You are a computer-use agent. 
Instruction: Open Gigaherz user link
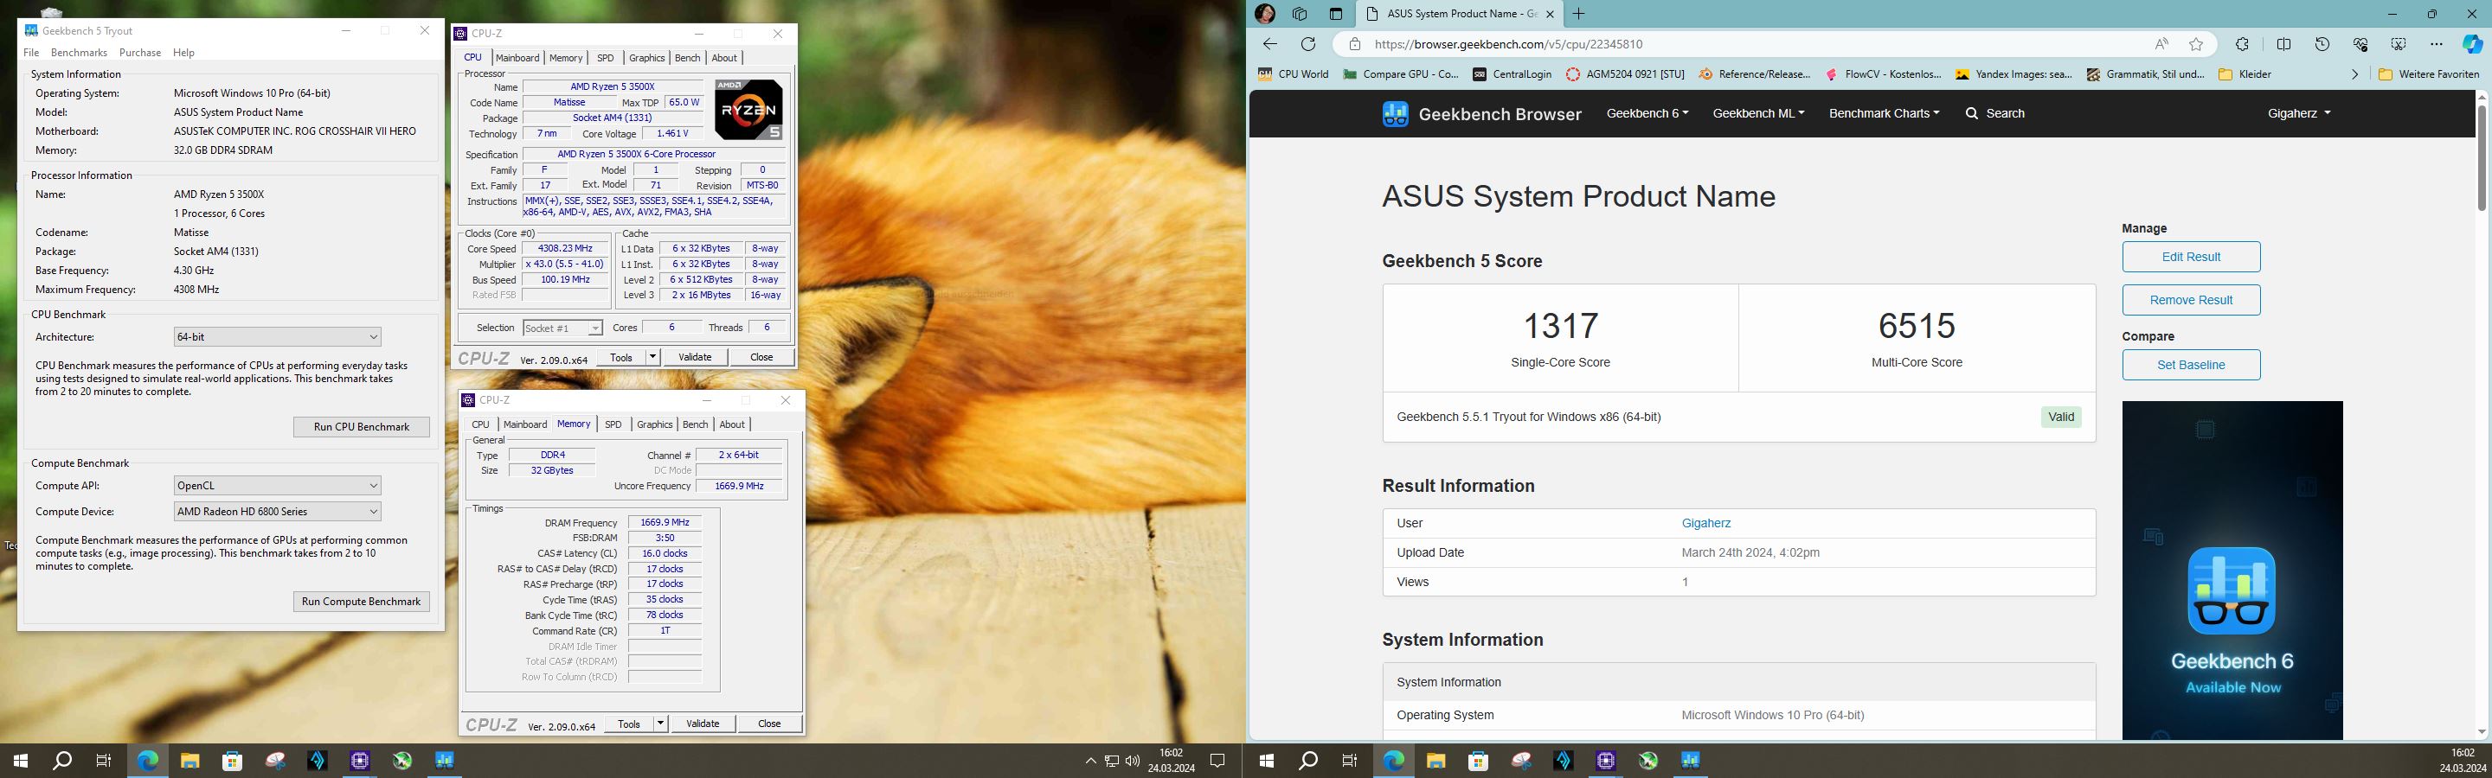pos(1705,523)
